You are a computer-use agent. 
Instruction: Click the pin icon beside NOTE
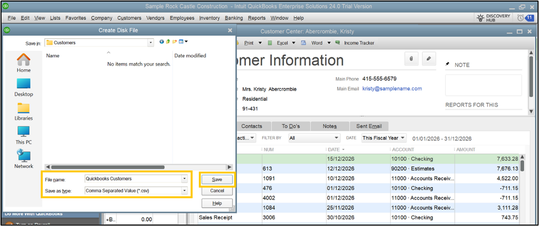point(447,65)
